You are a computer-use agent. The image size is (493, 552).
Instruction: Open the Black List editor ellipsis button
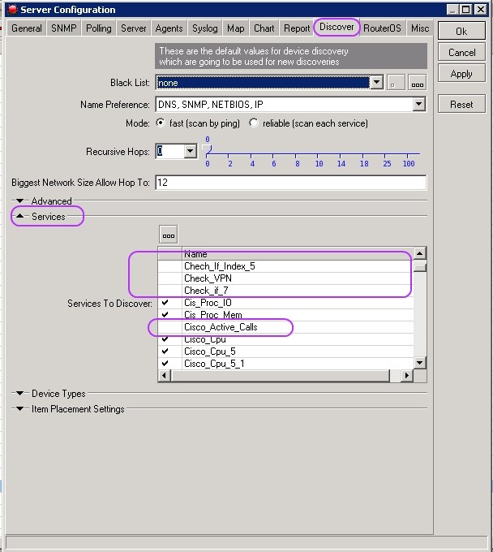coord(417,83)
